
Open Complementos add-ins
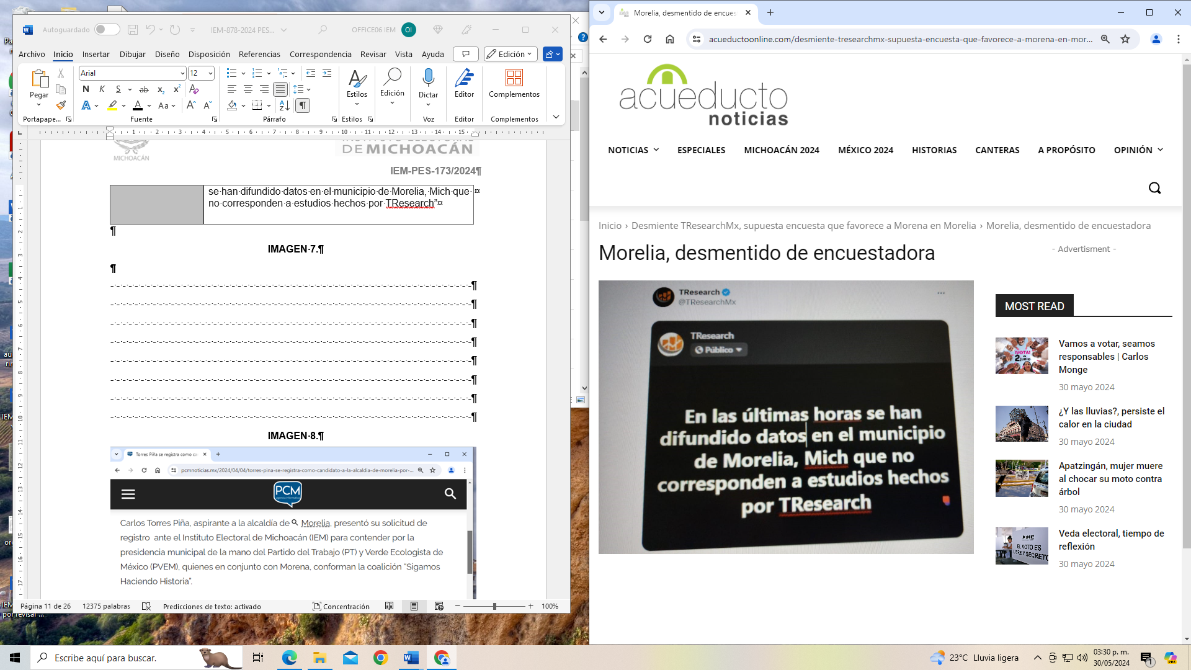click(514, 84)
